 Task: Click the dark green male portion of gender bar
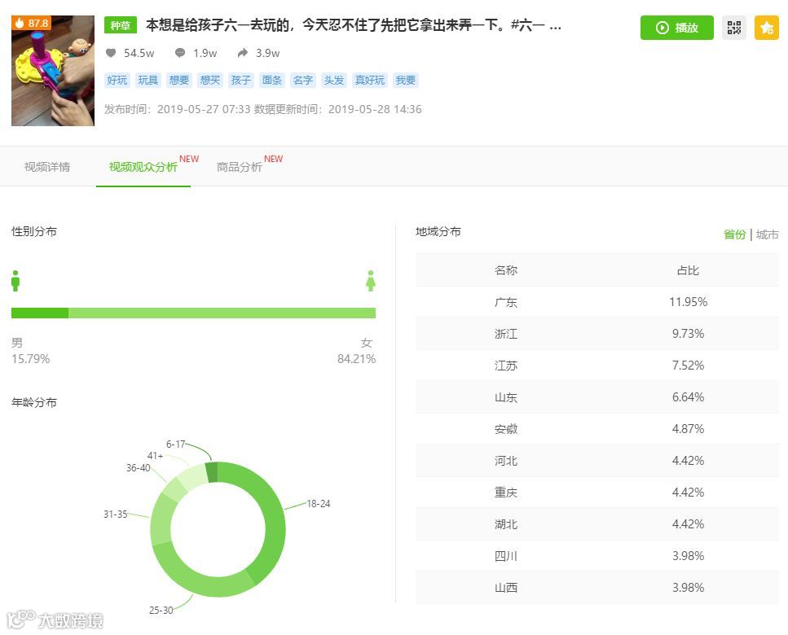click(x=40, y=313)
